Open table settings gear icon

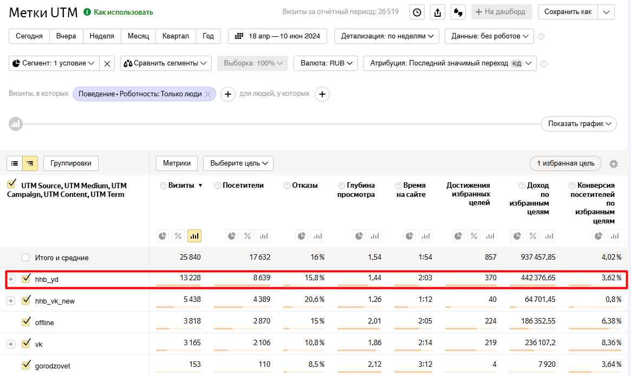coord(613,164)
